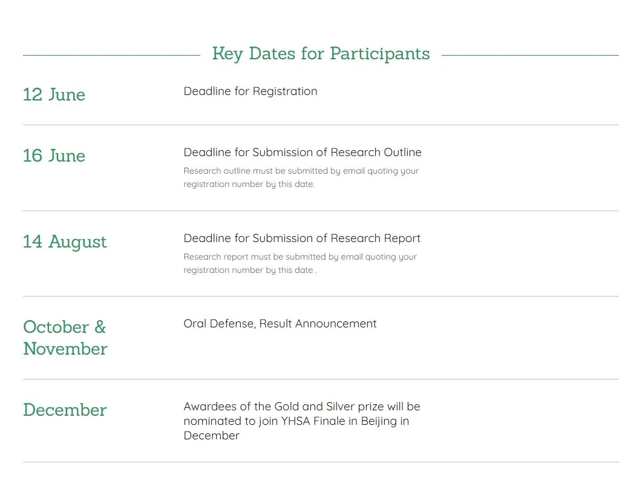The width and height of the screenshot is (634, 489).
Task: Click Deadline for Registration text
Action: [x=250, y=91]
